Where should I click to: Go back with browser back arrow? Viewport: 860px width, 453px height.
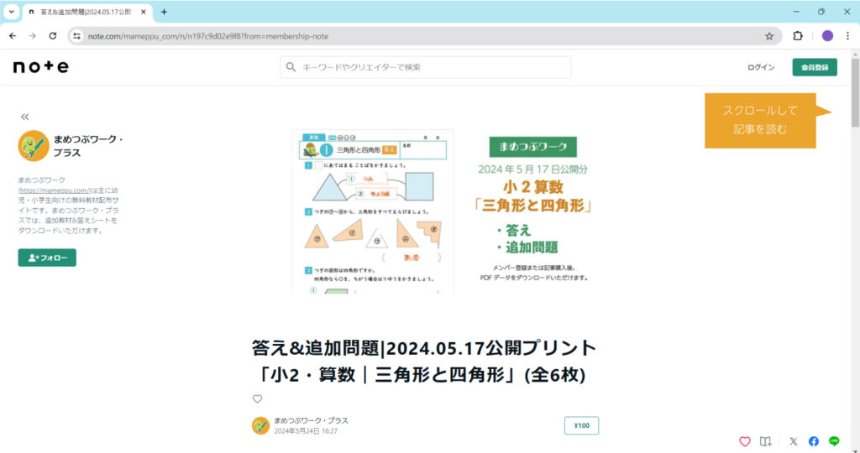pos(13,35)
